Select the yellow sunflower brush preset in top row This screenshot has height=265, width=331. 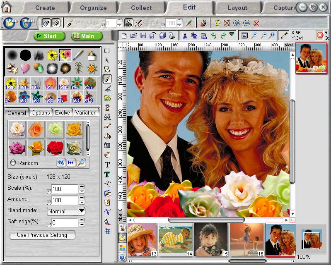(x=52, y=55)
